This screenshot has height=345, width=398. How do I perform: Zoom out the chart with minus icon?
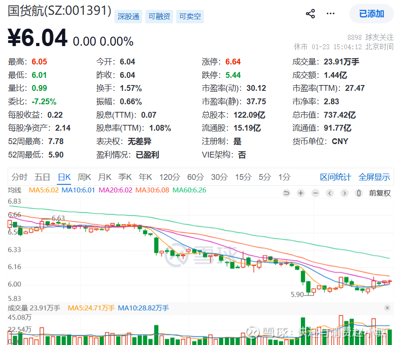316,193
